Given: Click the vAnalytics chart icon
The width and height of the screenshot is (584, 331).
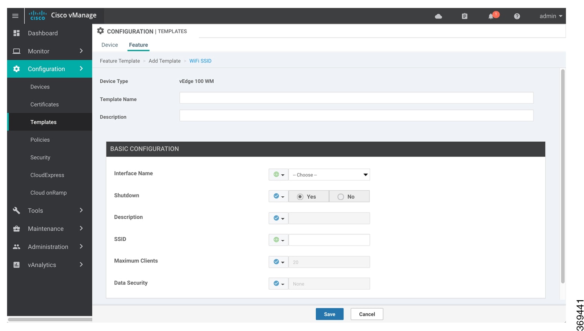Looking at the screenshot, I should (17, 265).
